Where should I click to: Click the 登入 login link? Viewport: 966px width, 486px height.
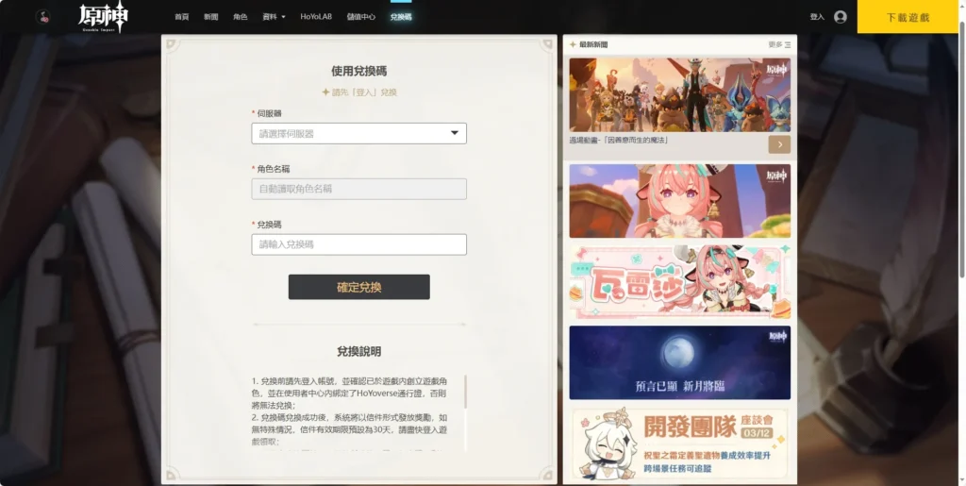coord(817,17)
